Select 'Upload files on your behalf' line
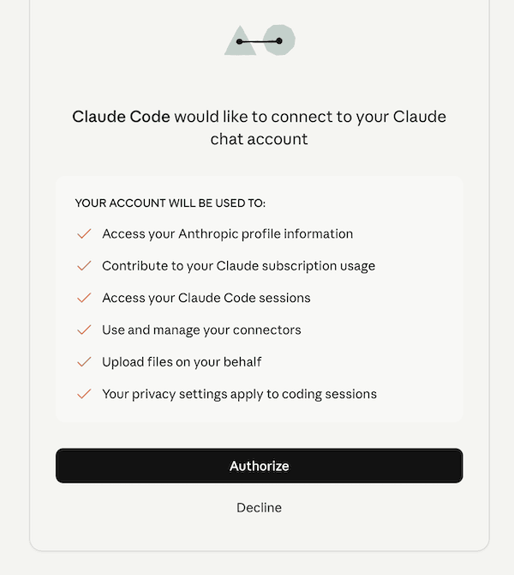This screenshot has width=514, height=575. coord(182,362)
